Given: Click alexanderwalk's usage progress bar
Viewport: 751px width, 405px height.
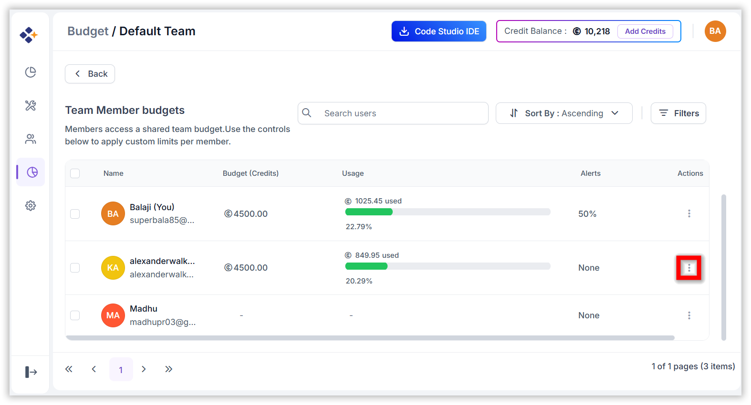Looking at the screenshot, I should click(448, 266).
